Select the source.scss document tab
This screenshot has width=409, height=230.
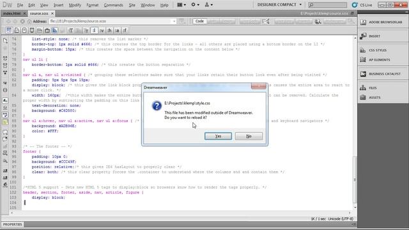click(x=39, y=13)
